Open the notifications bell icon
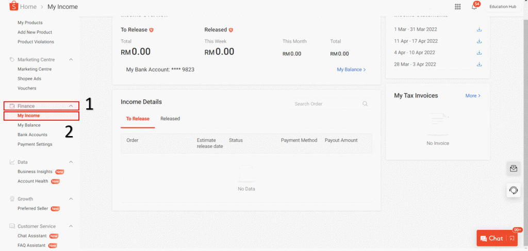The width and height of the screenshot is (528, 251). pos(474,7)
